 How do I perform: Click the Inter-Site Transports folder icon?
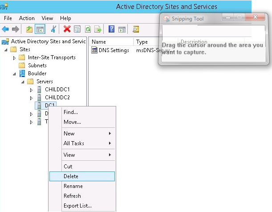(x=22, y=57)
